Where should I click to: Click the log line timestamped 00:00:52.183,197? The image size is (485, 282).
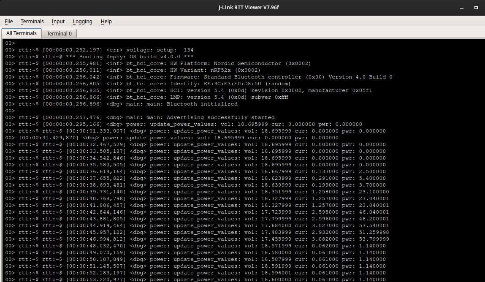click(195, 273)
